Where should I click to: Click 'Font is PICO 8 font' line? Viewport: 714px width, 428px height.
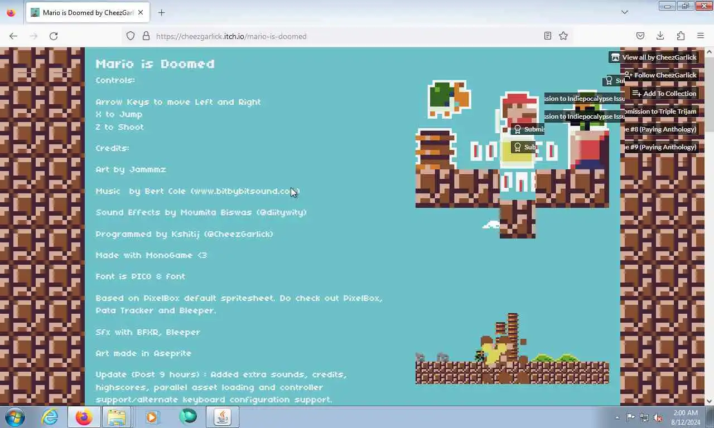pos(141,276)
